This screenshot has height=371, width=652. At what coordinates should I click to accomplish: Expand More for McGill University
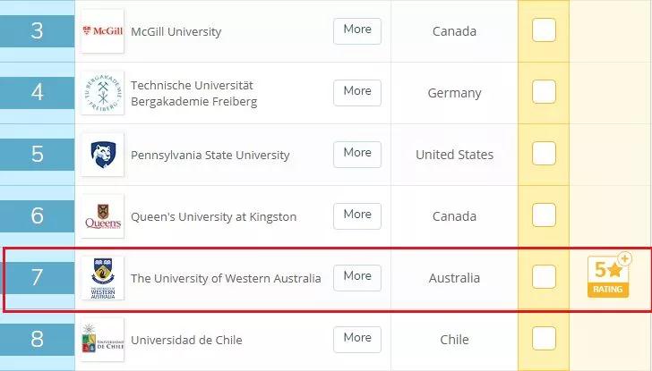click(357, 30)
